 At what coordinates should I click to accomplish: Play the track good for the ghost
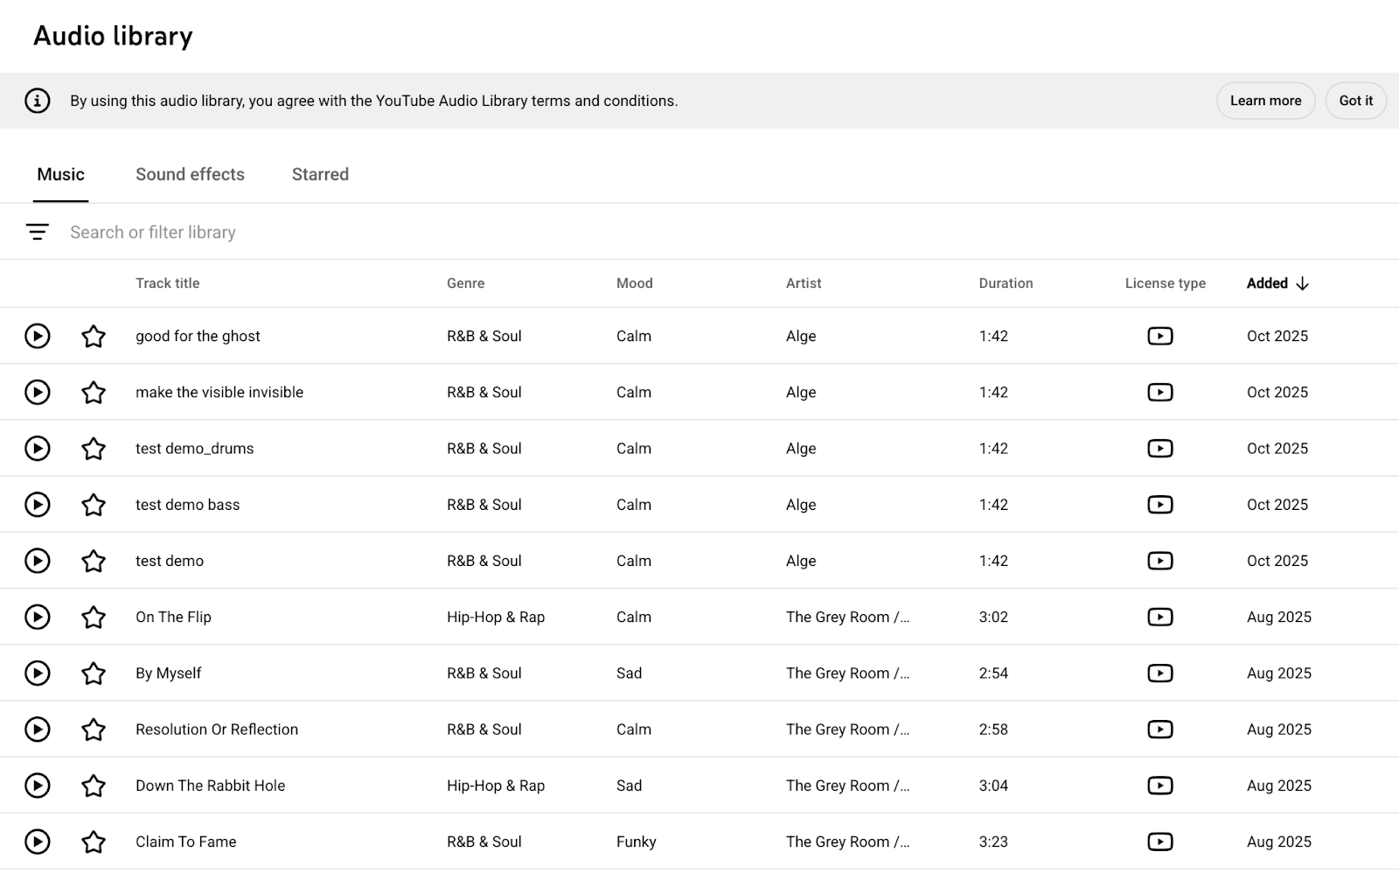click(37, 336)
